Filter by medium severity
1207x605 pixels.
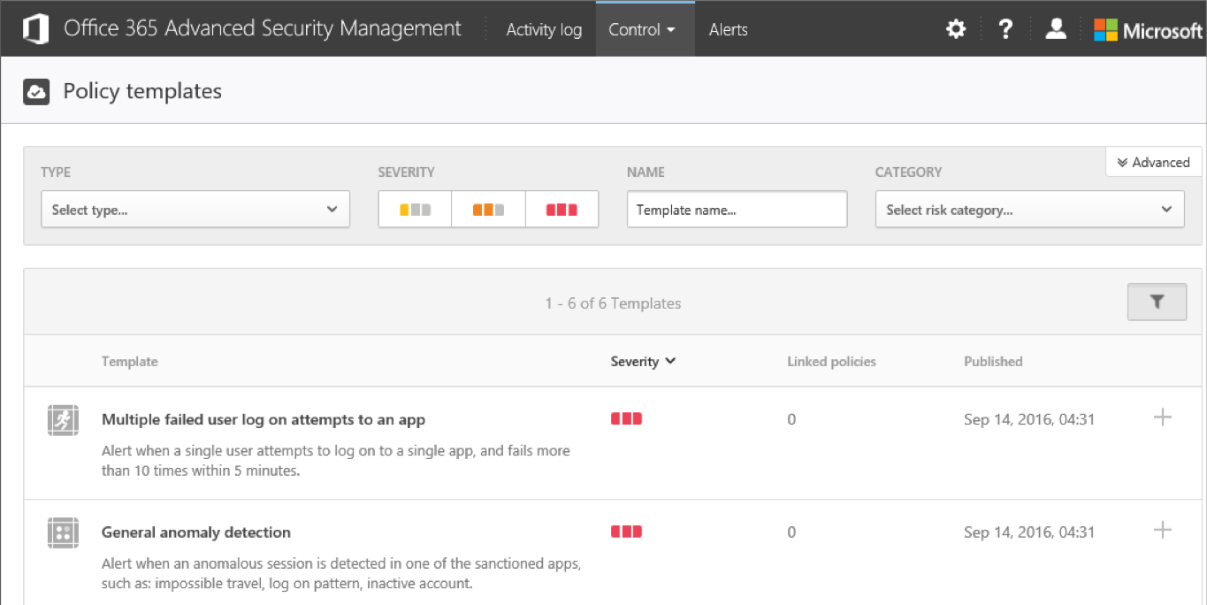tap(488, 210)
